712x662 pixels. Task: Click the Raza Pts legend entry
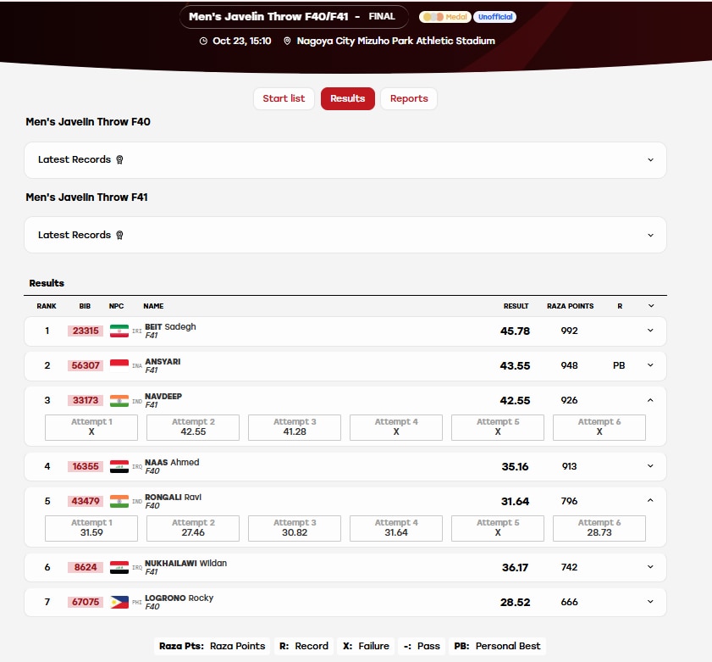tap(212, 646)
